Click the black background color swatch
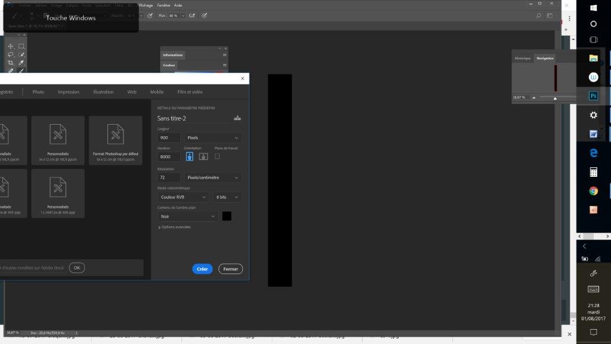Screen dimensions: 611x344 click(227, 216)
